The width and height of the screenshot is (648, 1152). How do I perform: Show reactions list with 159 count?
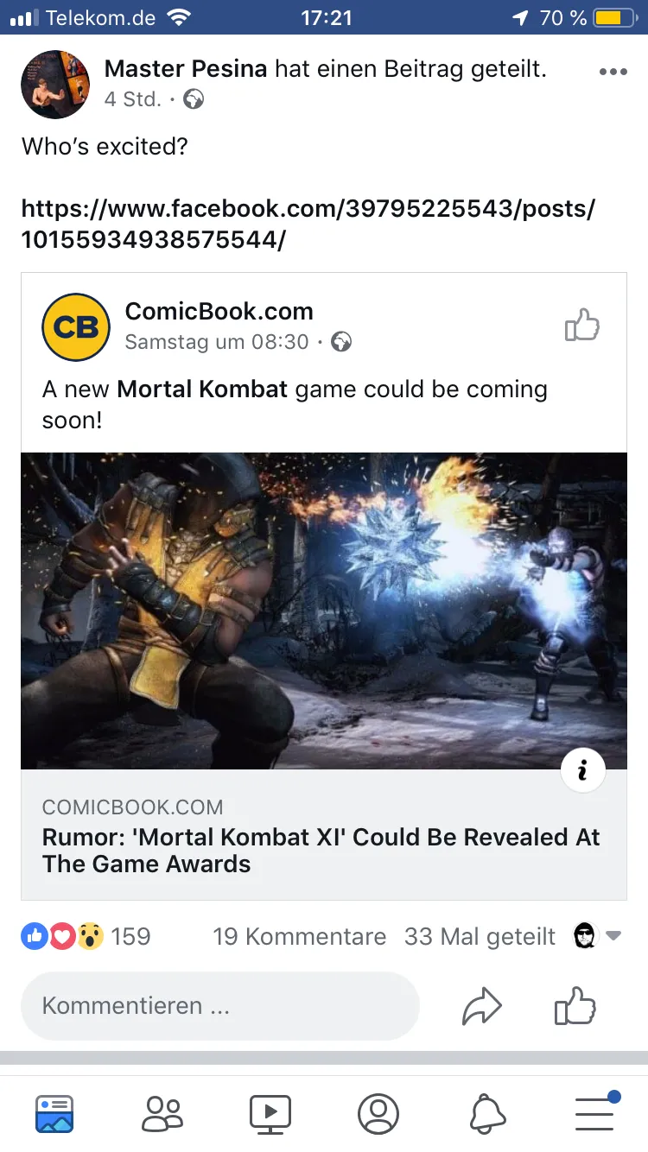click(86, 936)
